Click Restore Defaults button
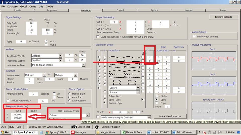Image resolution: width=241 pixels, height=135 pixels. click(x=223, y=17)
